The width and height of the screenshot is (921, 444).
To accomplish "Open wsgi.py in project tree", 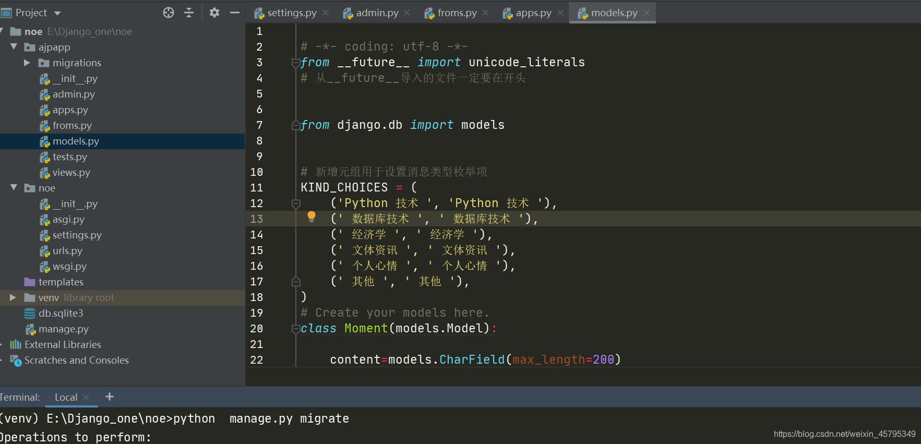I will pos(63,266).
